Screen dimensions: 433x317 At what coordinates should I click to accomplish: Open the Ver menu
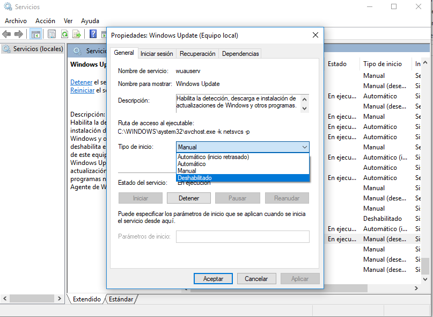68,21
